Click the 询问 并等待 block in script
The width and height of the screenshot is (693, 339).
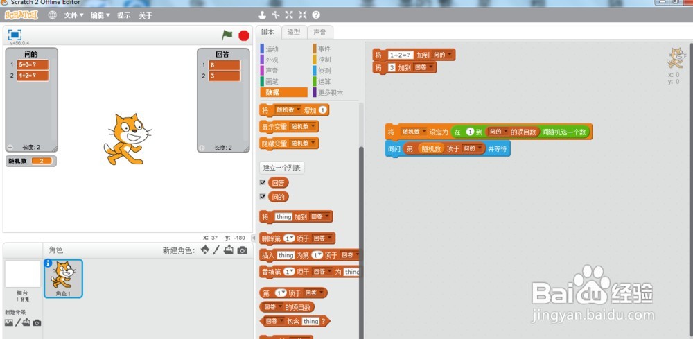click(448, 149)
